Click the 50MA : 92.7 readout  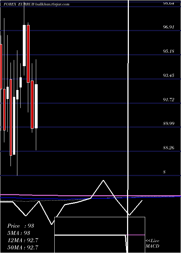pyautogui.click(x=23, y=247)
